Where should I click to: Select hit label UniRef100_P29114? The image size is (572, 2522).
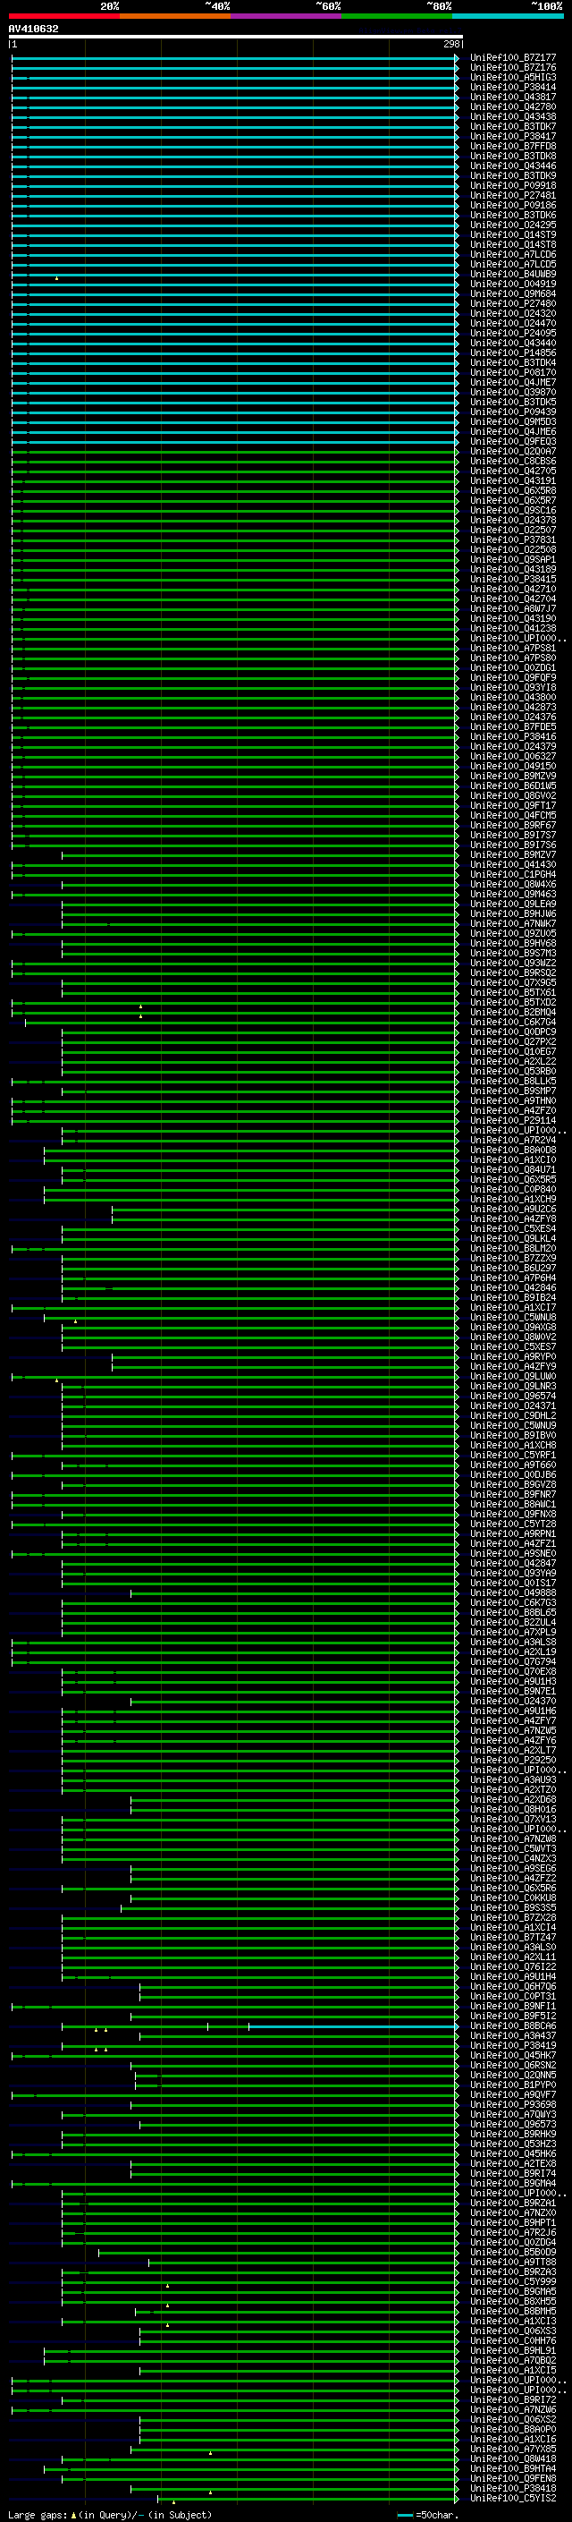(x=513, y=1121)
